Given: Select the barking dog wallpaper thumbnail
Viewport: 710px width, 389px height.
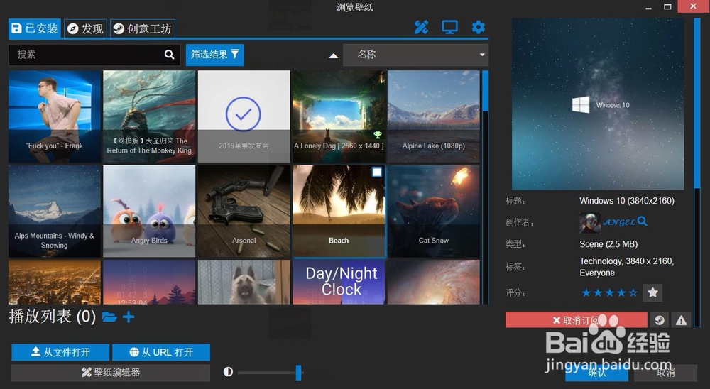Looking at the screenshot, I should (x=244, y=282).
